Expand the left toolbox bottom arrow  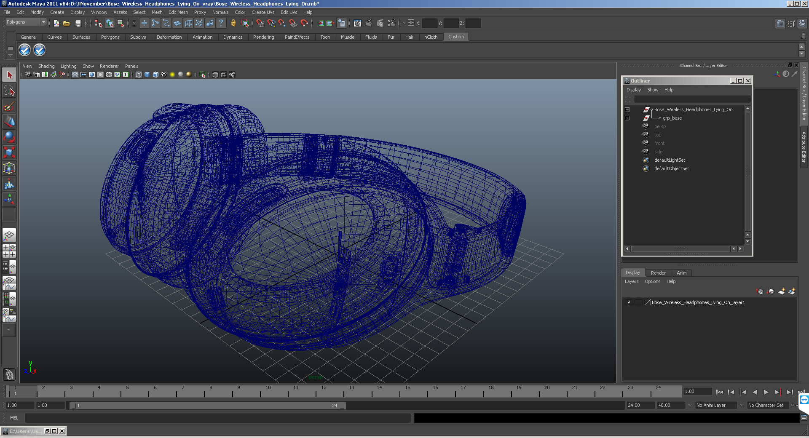(9, 330)
